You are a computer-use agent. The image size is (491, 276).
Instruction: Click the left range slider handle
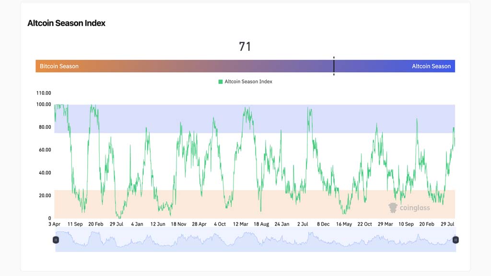pos(56,240)
